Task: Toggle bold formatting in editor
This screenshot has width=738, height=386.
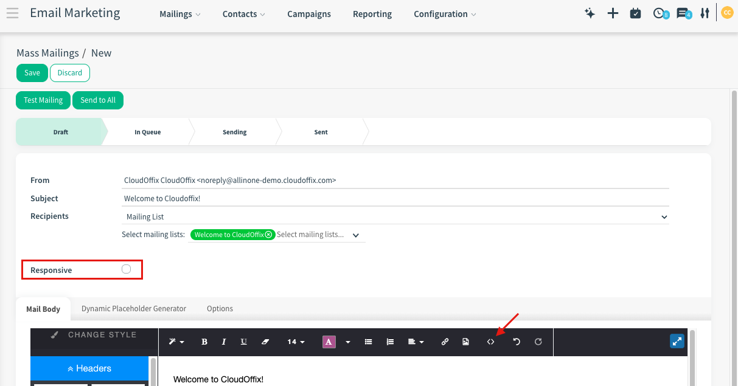Action: tap(204, 342)
